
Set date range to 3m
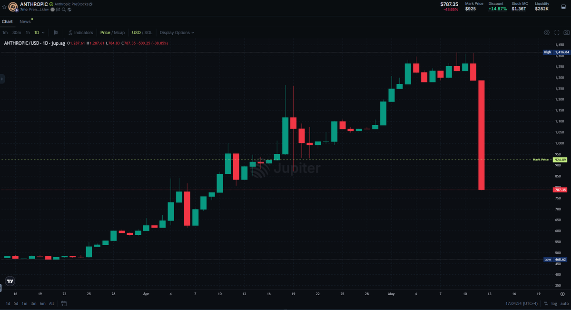[33, 303]
